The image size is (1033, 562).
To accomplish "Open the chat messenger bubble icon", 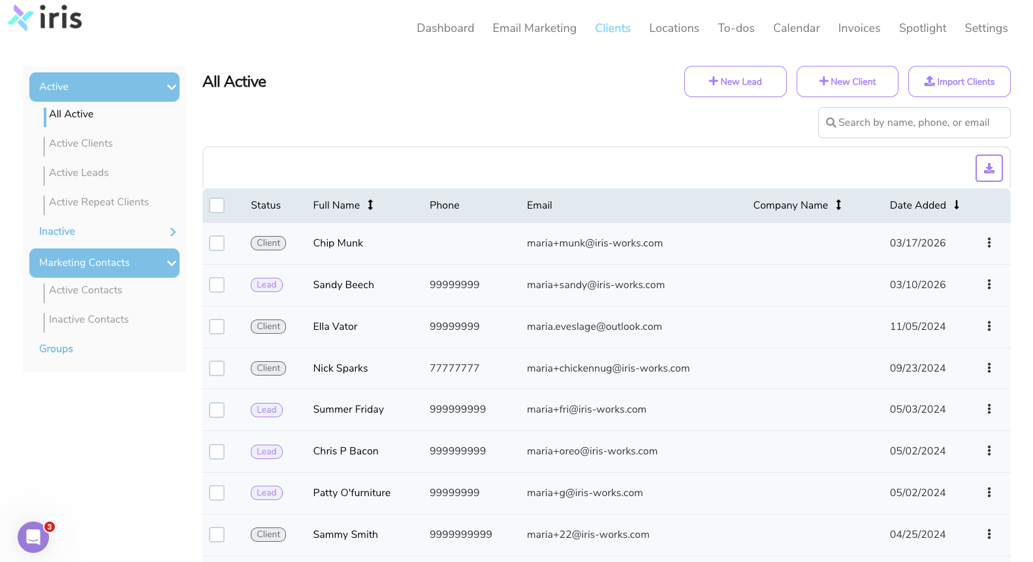I will point(33,537).
